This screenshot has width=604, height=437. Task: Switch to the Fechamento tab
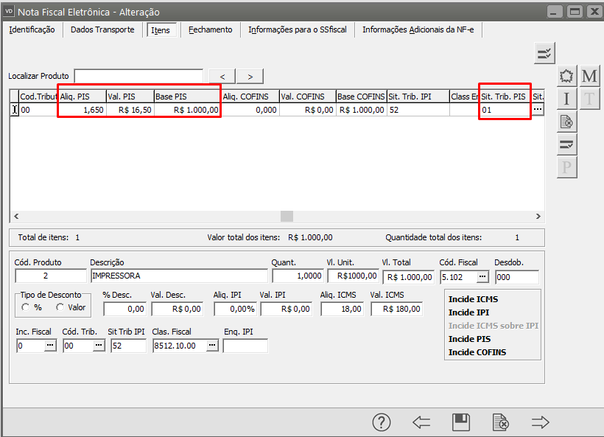[210, 30]
